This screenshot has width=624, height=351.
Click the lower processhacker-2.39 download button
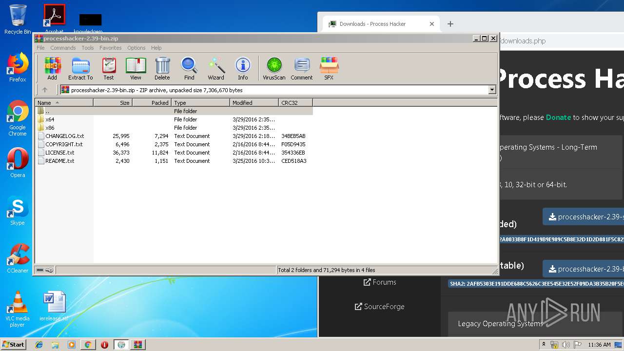pos(584,269)
